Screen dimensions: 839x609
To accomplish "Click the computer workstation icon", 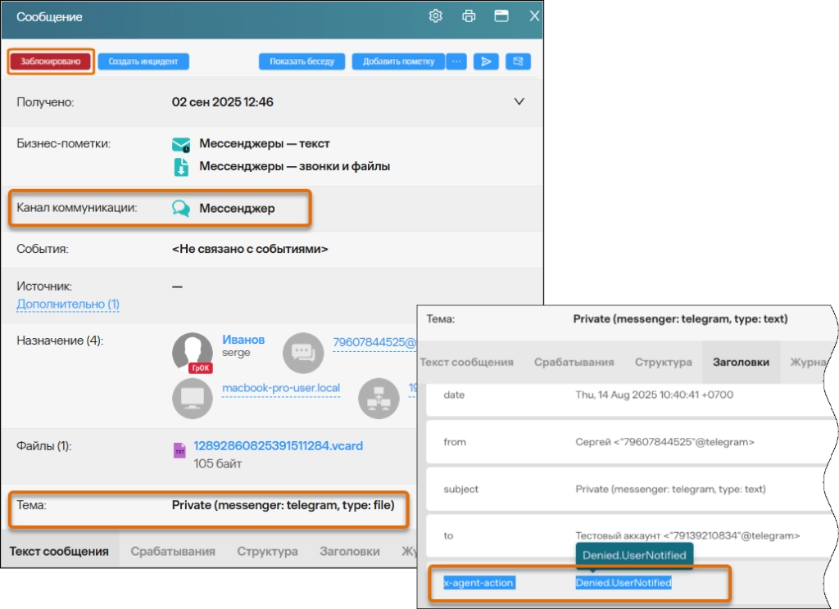I will [193, 399].
